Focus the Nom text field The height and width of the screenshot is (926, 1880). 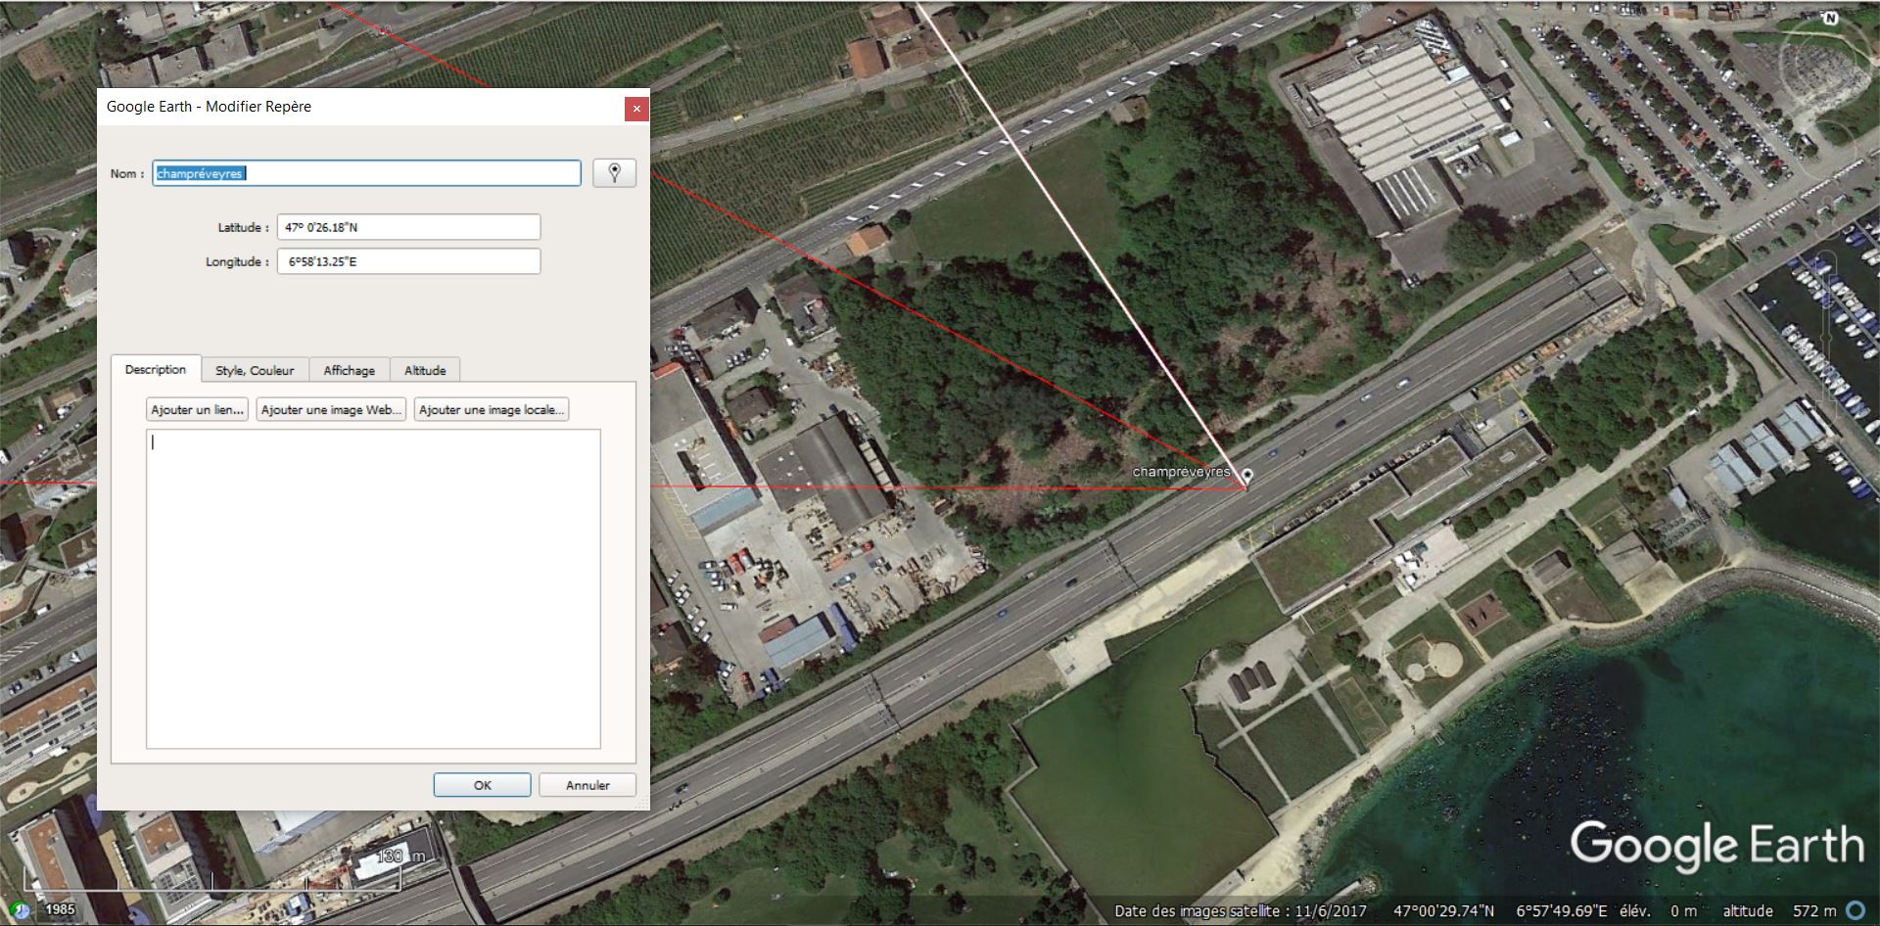[367, 173]
